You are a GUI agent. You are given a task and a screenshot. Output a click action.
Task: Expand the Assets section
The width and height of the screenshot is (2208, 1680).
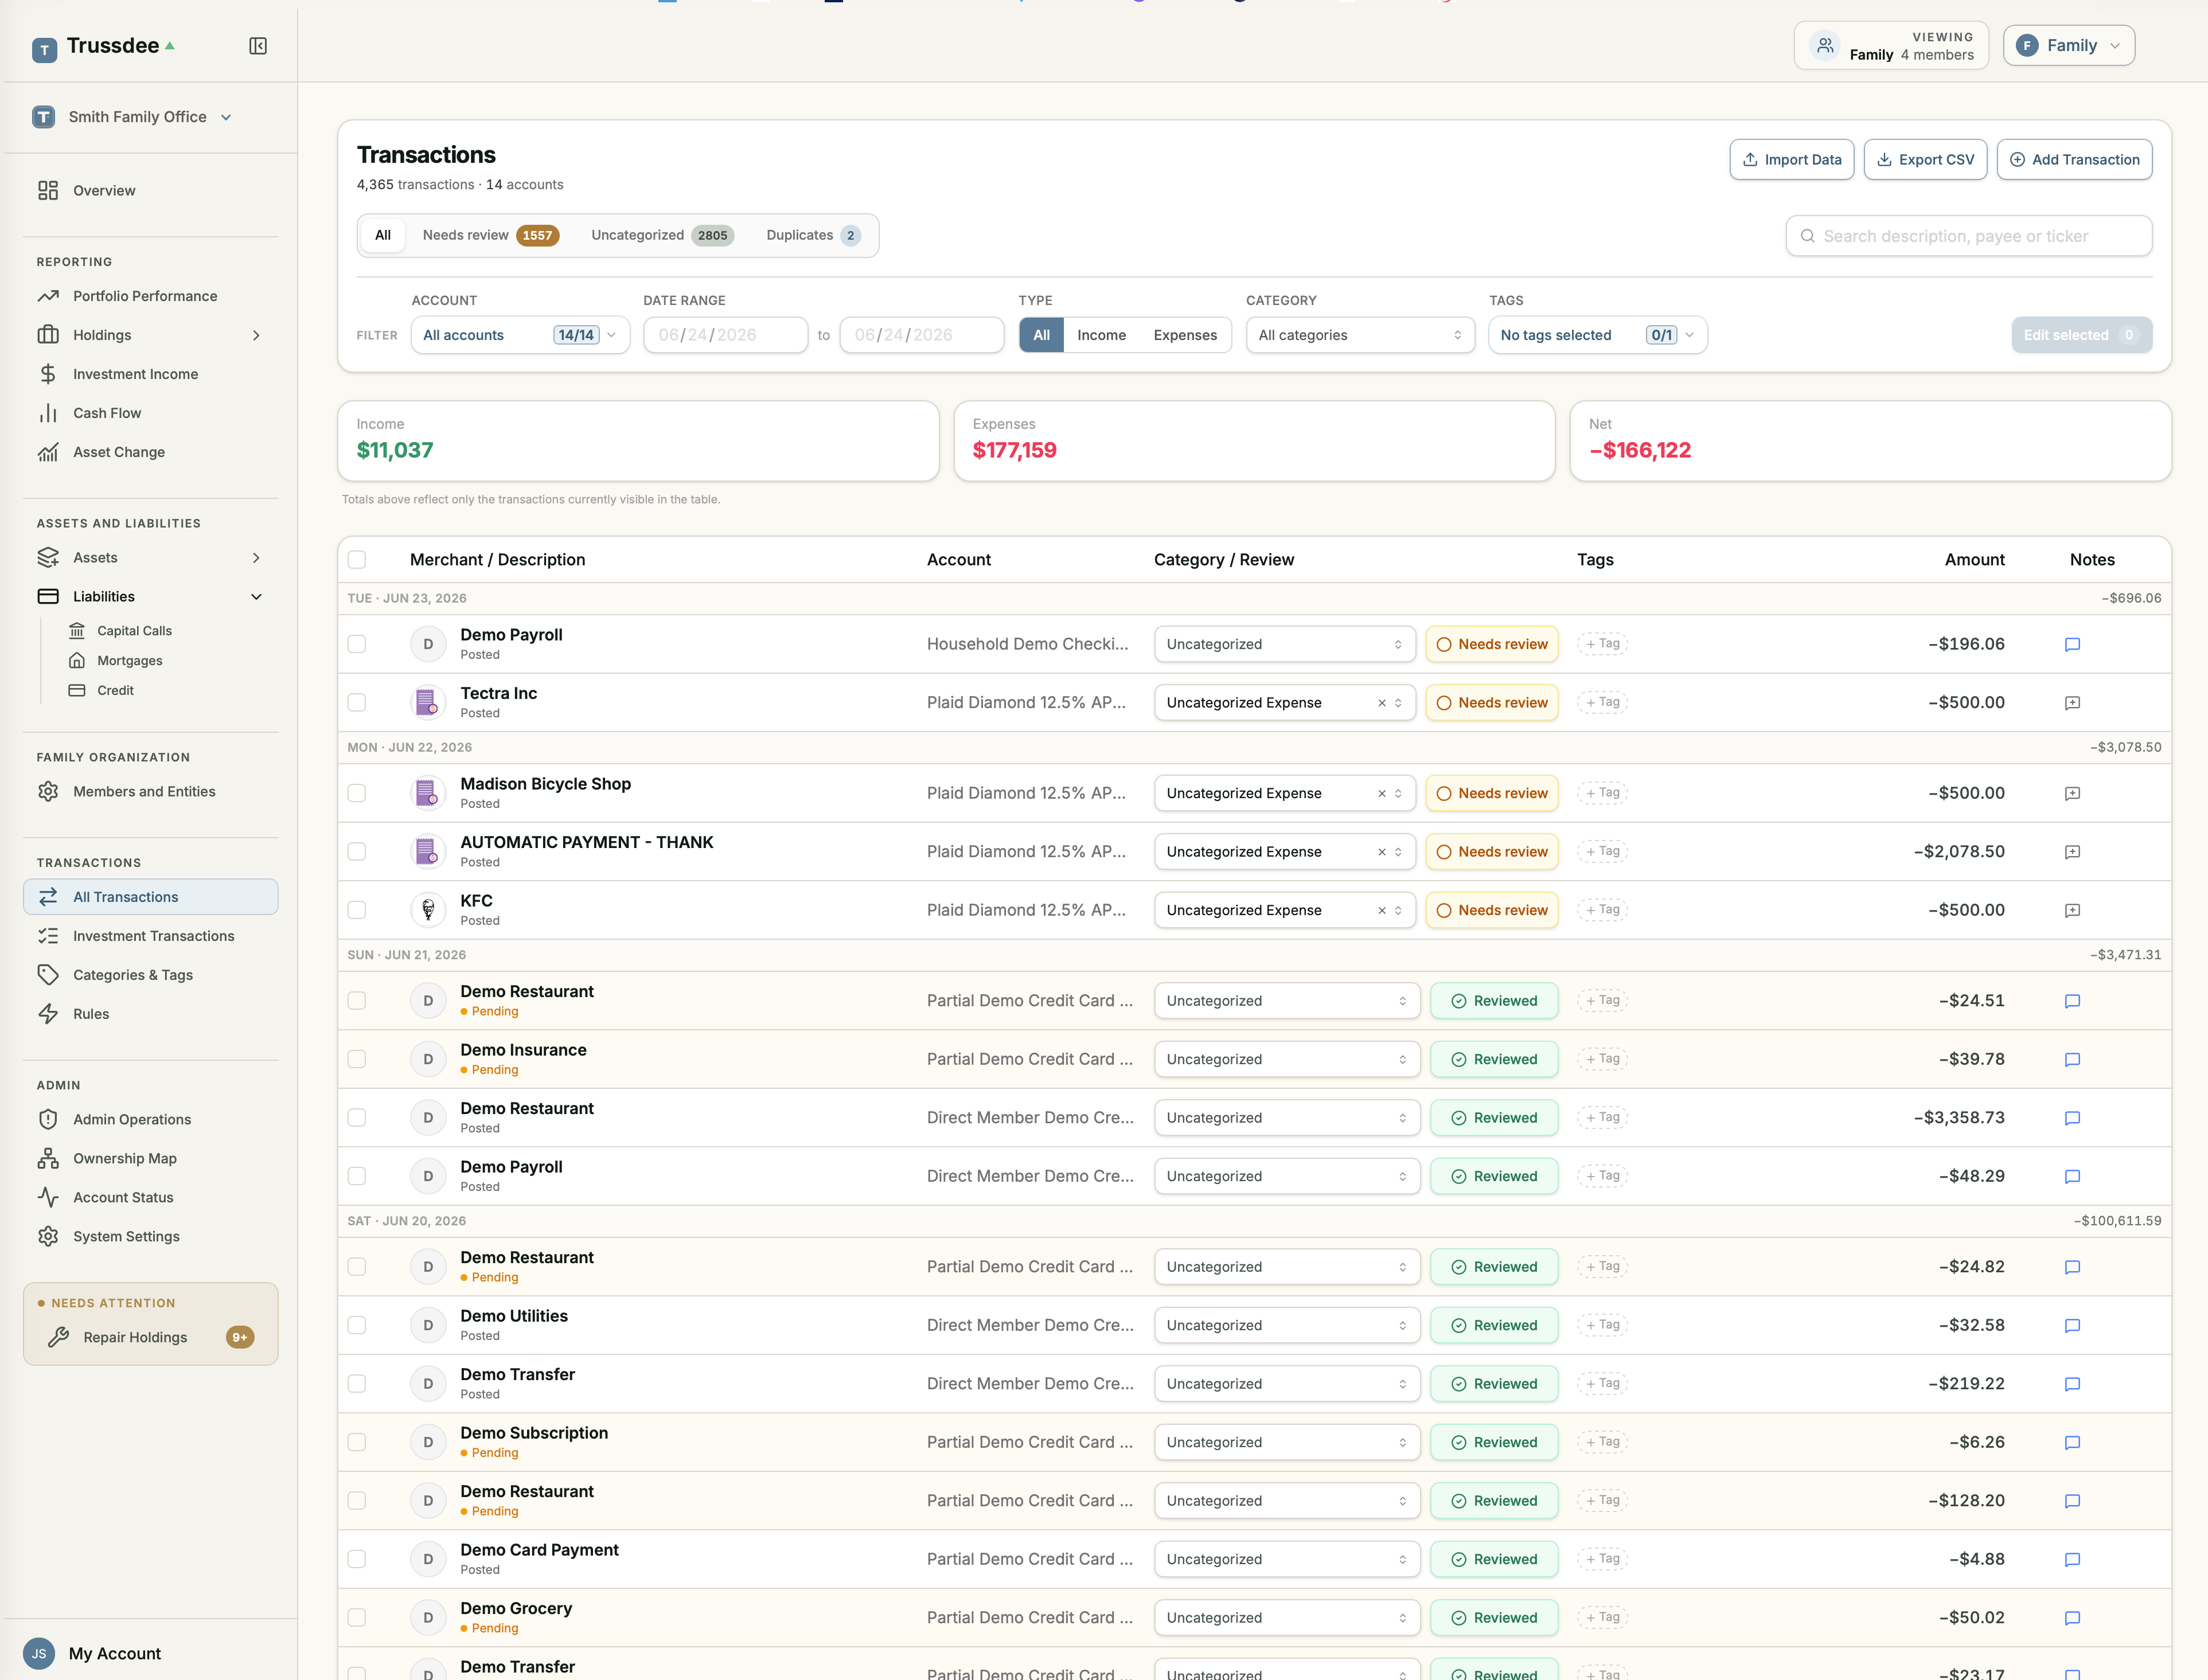[x=256, y=557]
